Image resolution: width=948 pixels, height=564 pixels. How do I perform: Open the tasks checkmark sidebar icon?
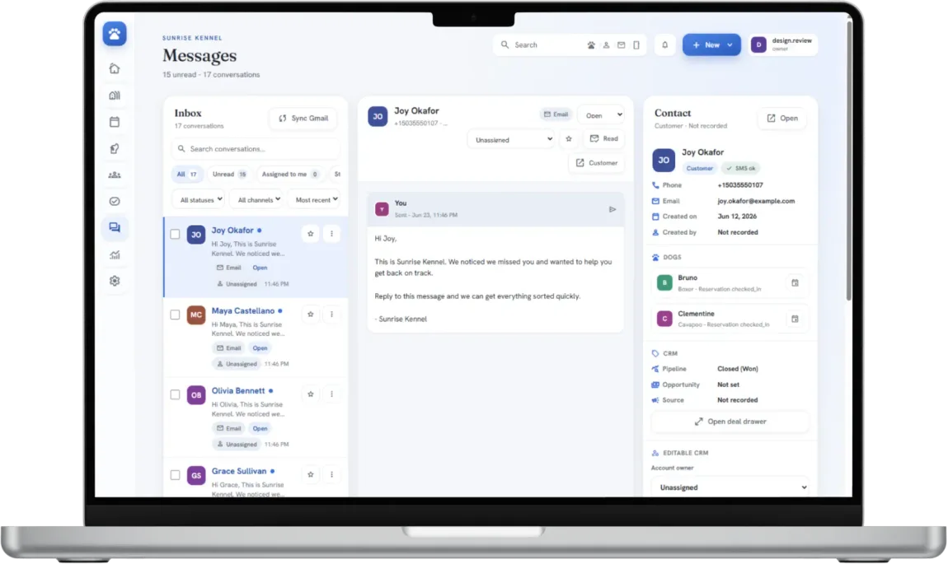coord(115,201)
